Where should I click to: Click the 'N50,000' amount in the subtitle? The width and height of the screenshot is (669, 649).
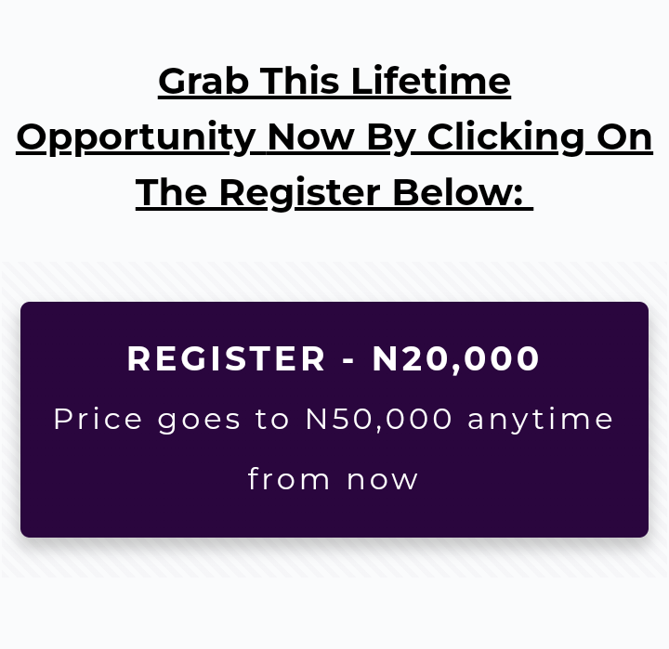(379, 420)
